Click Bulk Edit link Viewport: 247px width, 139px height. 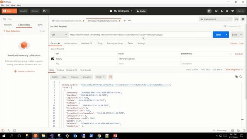pos(239,54)
